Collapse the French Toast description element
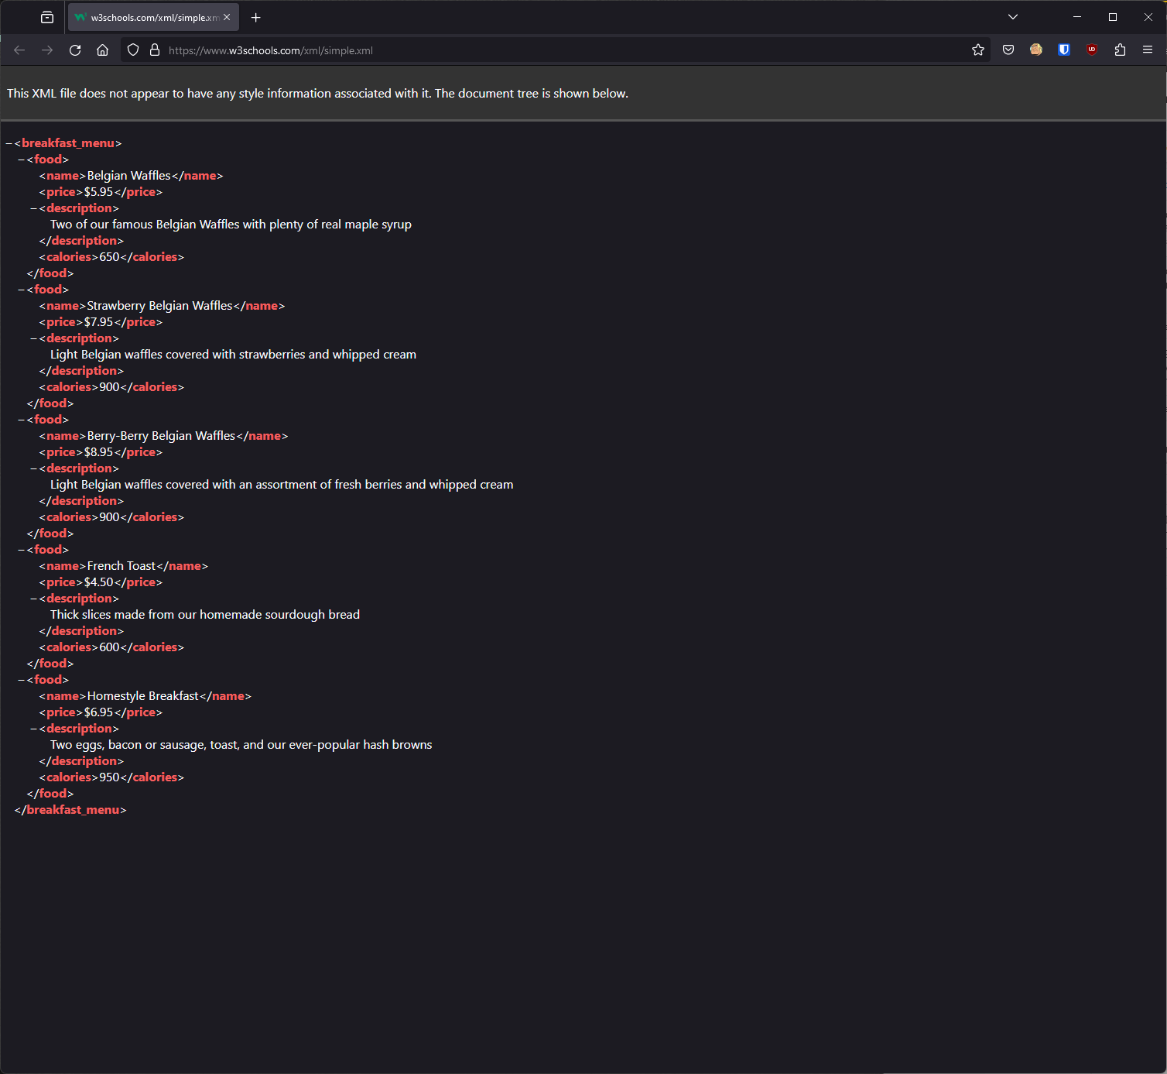 pos(33,598)
